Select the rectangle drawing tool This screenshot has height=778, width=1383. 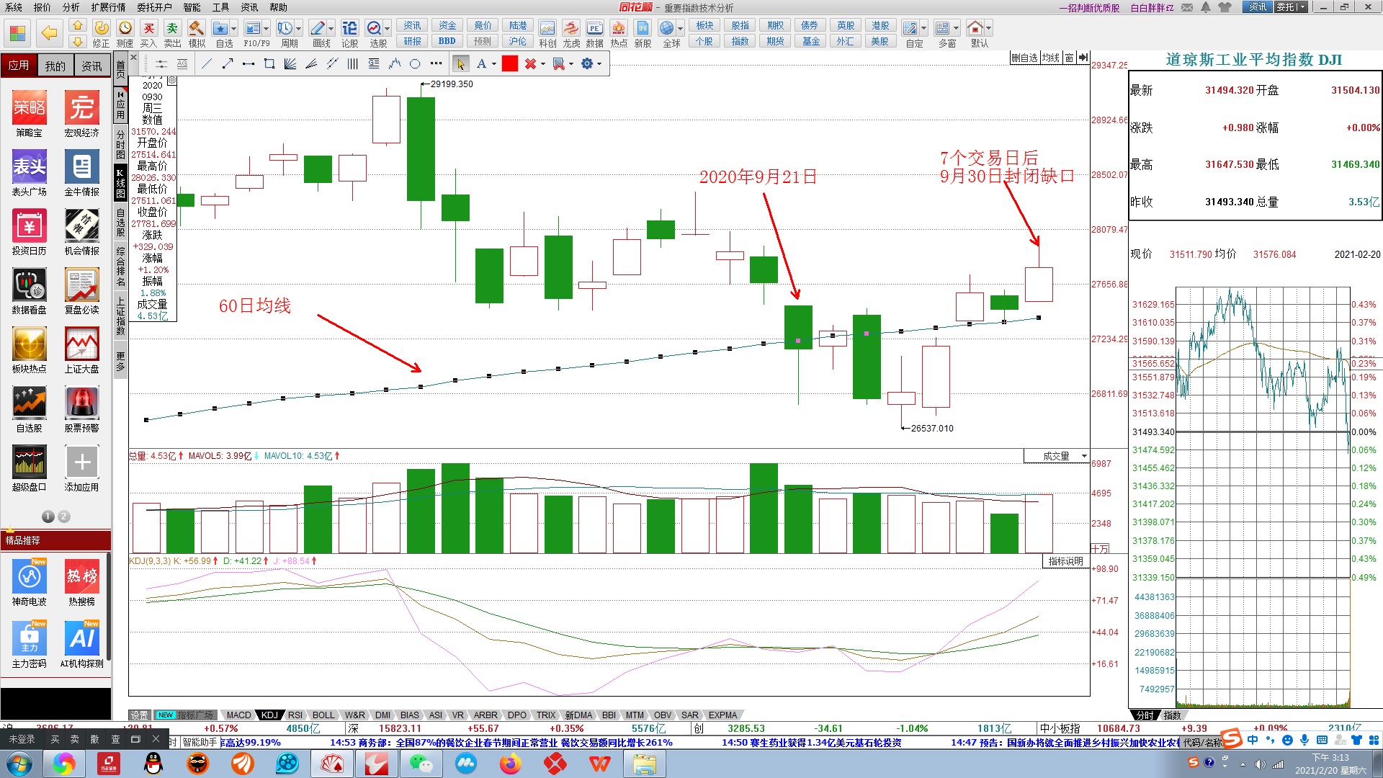click(269, 64)
